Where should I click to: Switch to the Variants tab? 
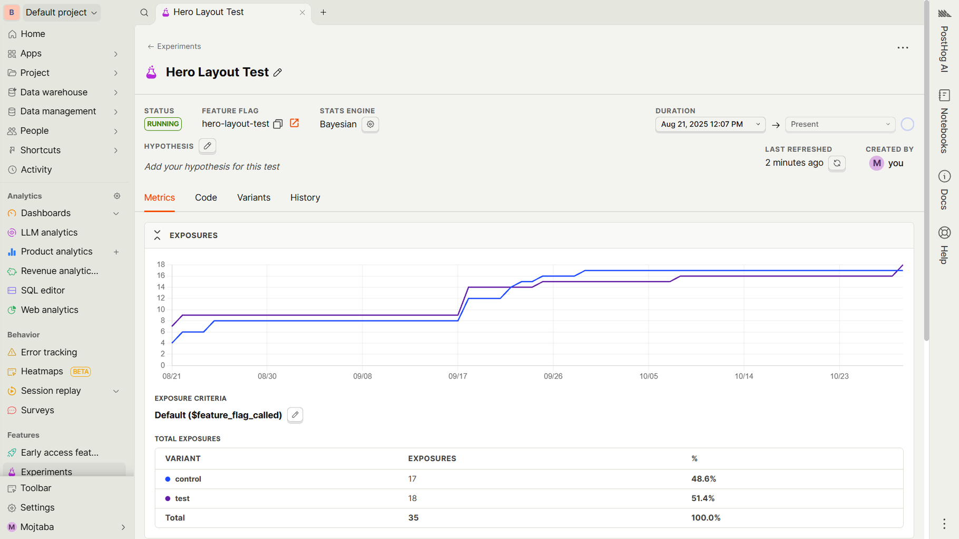(x=253, y=197)
